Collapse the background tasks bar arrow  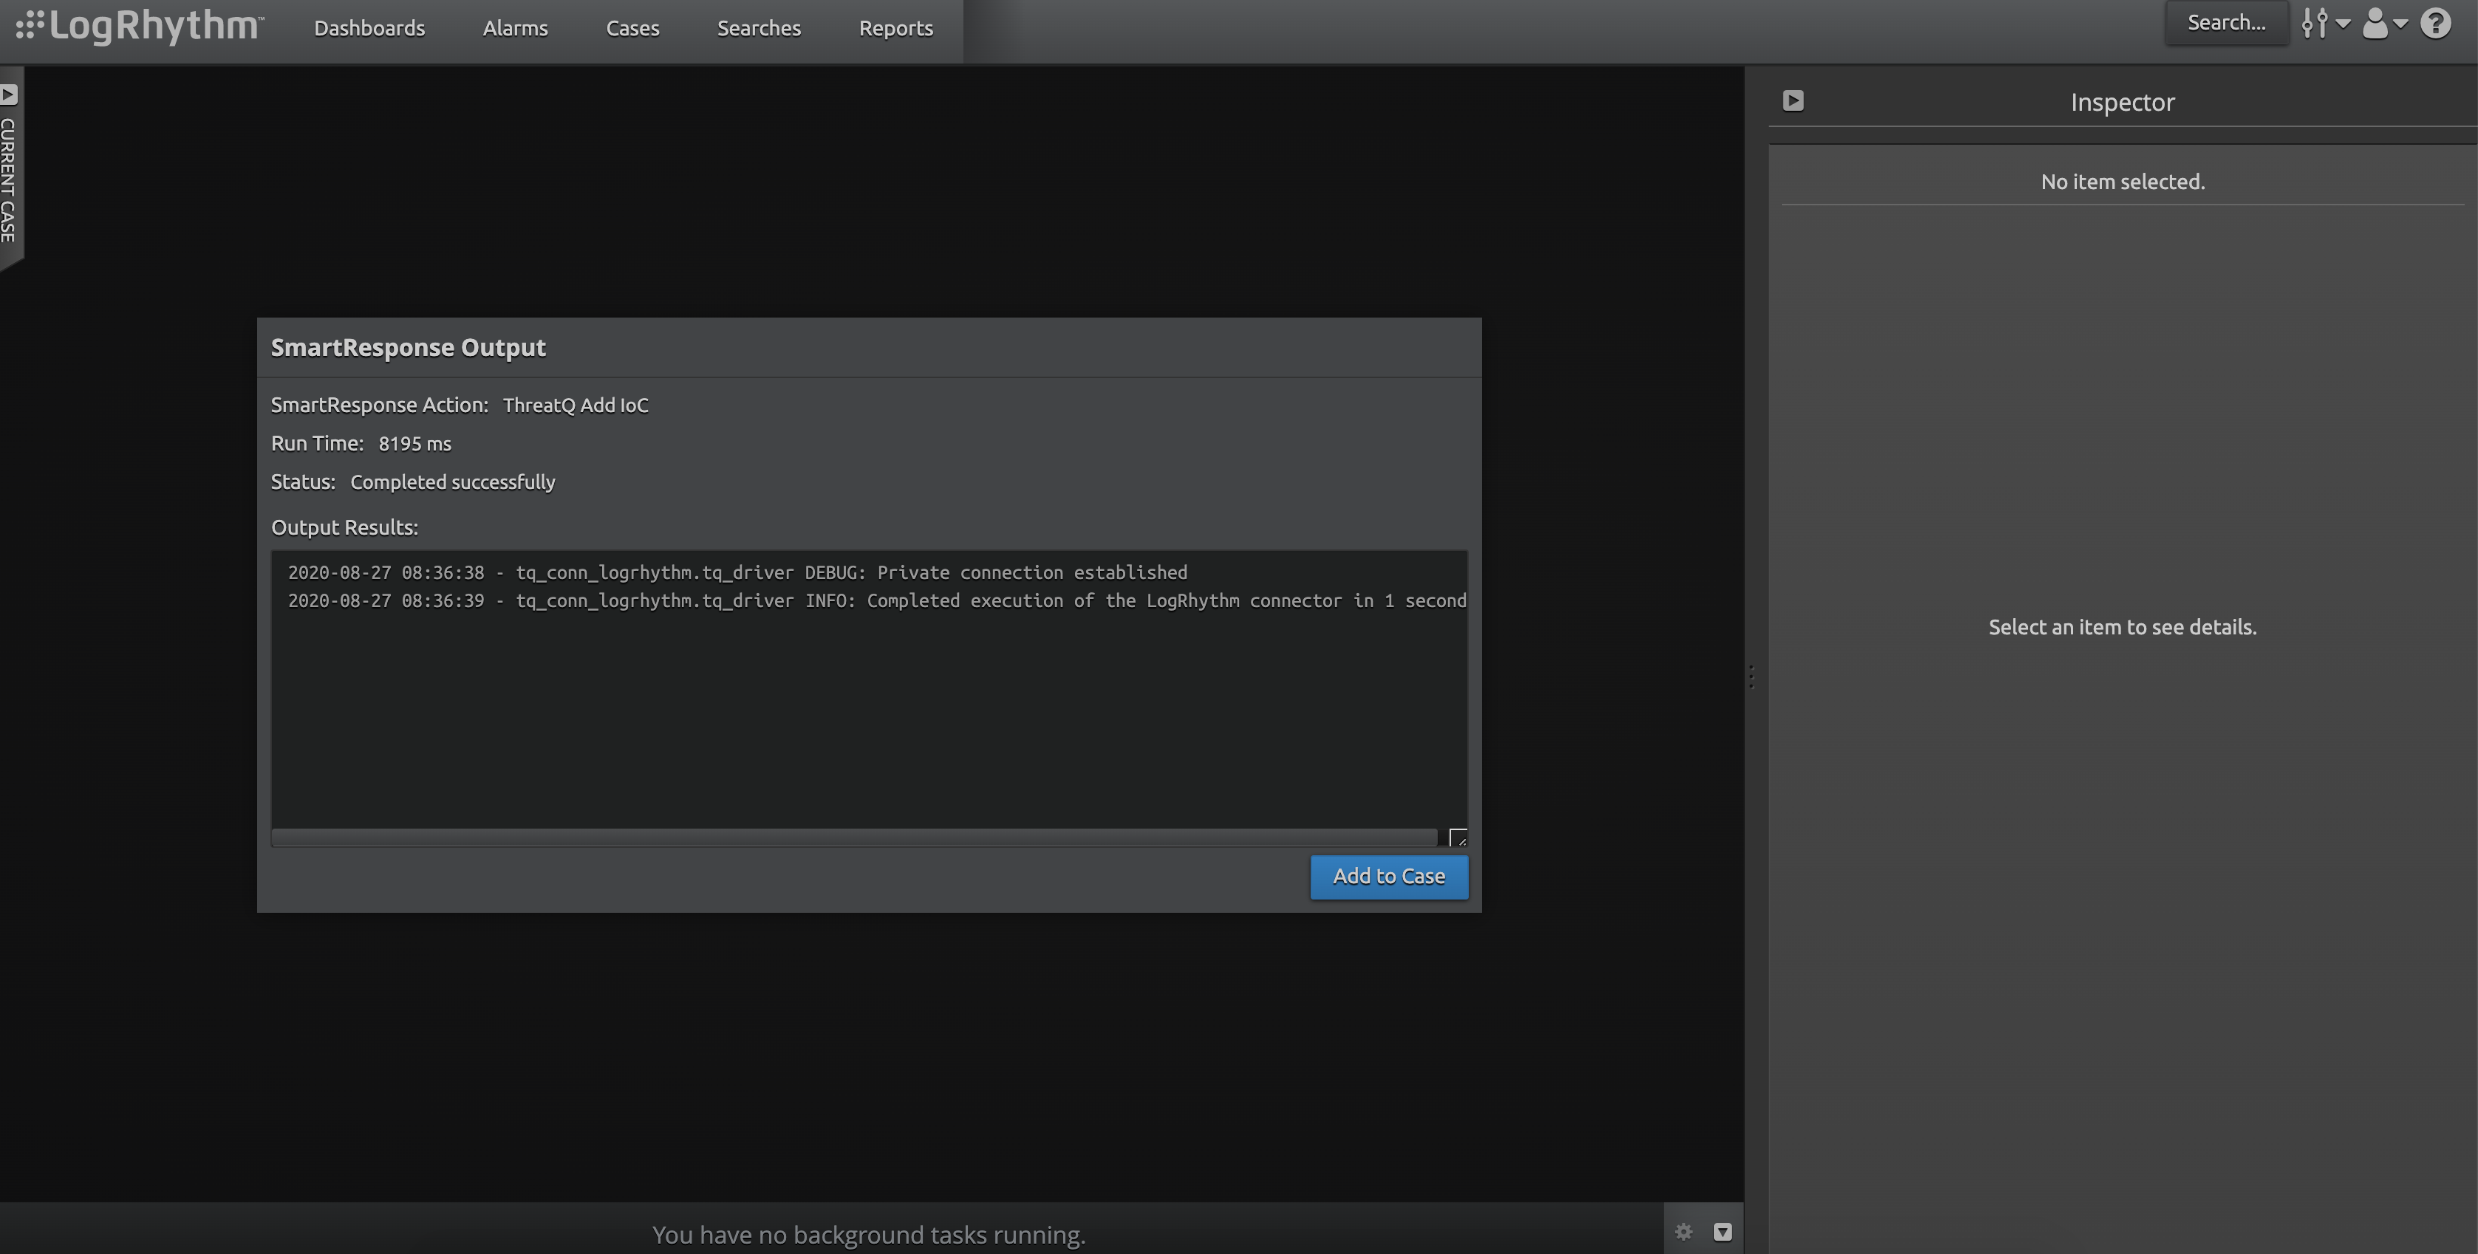coord(1722,1231)
